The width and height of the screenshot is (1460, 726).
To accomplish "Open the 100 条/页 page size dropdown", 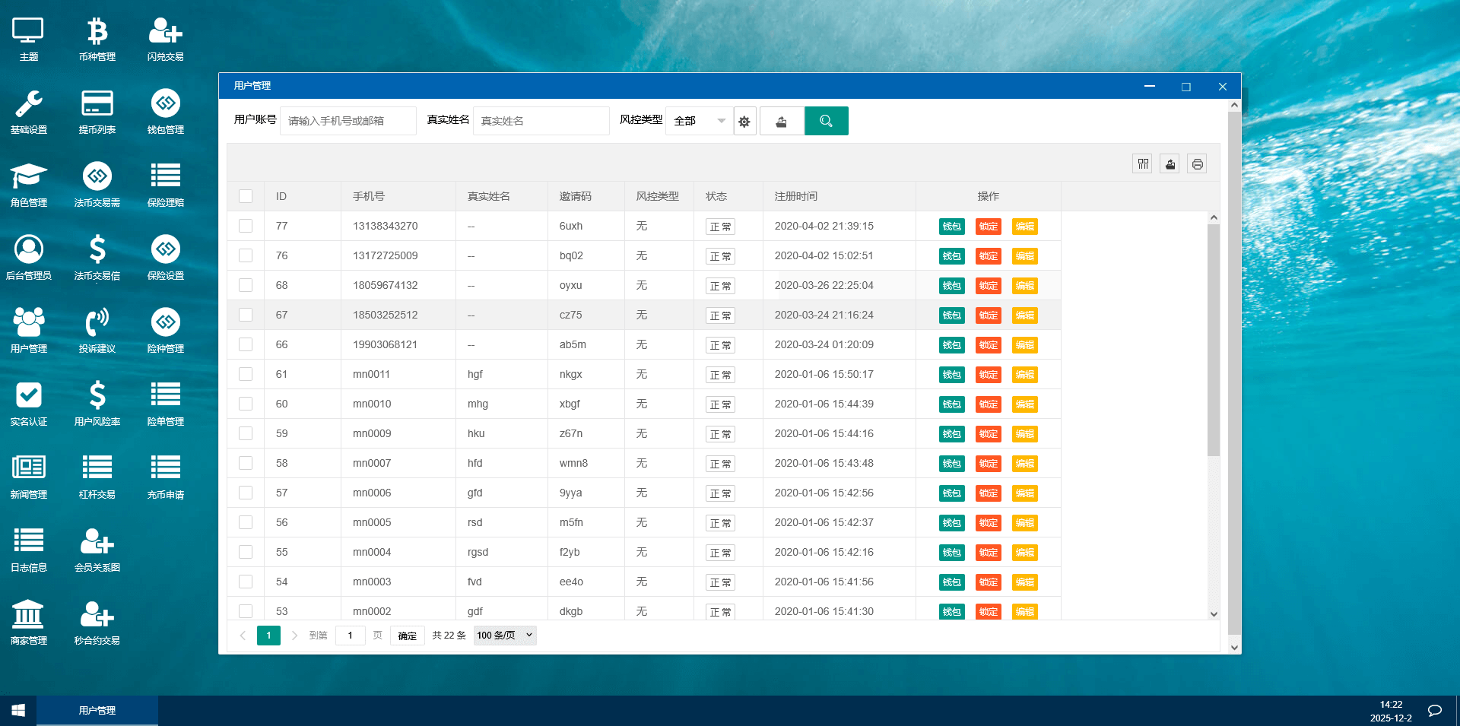I will click(505, 636).
